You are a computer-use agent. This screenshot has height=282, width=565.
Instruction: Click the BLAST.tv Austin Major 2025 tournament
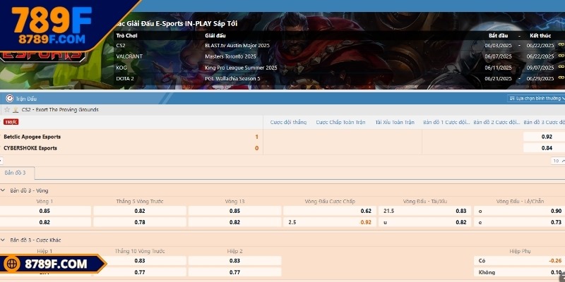[x=237, y=45]
